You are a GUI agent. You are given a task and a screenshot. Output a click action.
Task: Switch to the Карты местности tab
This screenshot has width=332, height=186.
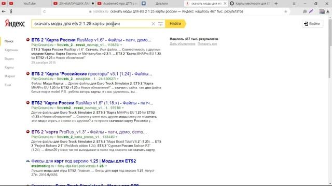coord(250,4)
